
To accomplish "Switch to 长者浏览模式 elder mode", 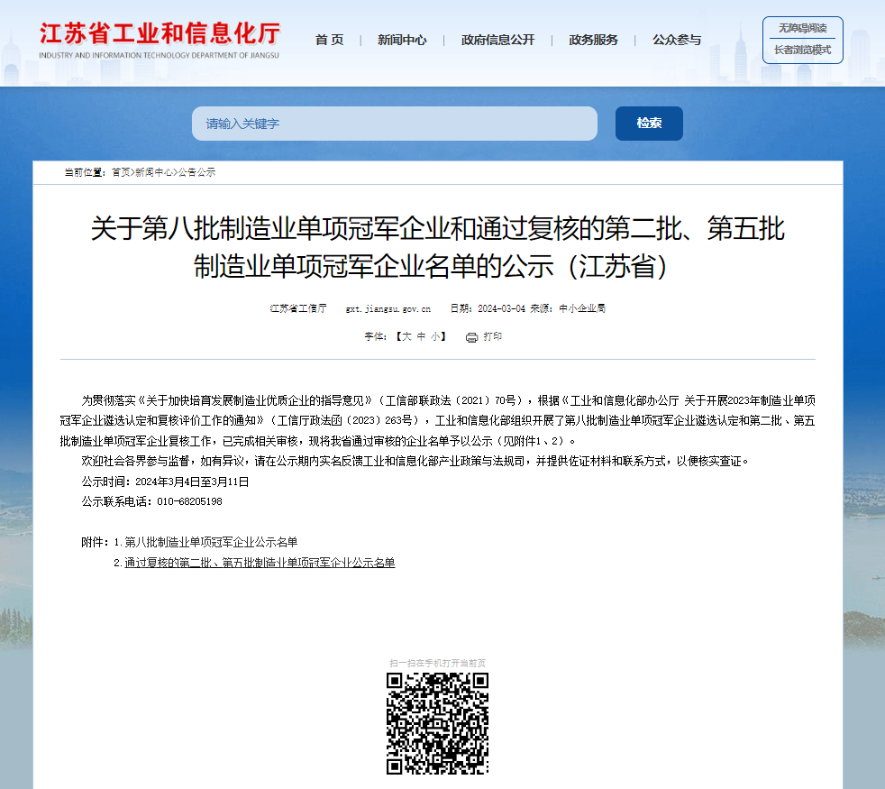I will [802, 50].
